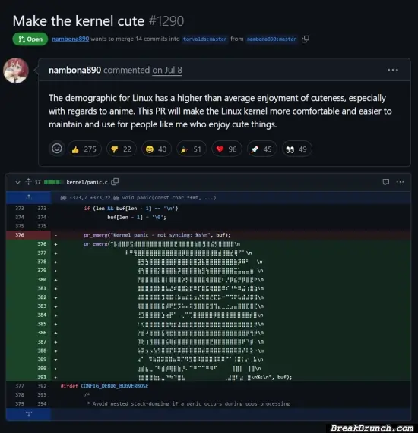Open nambona890 profile link in header
The image size is (418, 433).
pos(71,39)
